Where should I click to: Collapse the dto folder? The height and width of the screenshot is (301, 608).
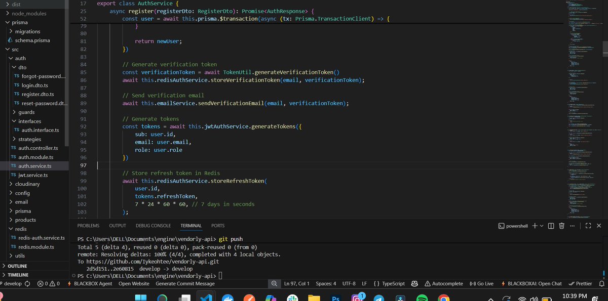tap(34, 67)
